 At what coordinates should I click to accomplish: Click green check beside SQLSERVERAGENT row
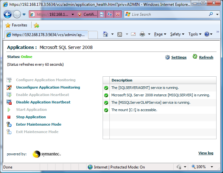pyautogui.click(x=106, y=88)
